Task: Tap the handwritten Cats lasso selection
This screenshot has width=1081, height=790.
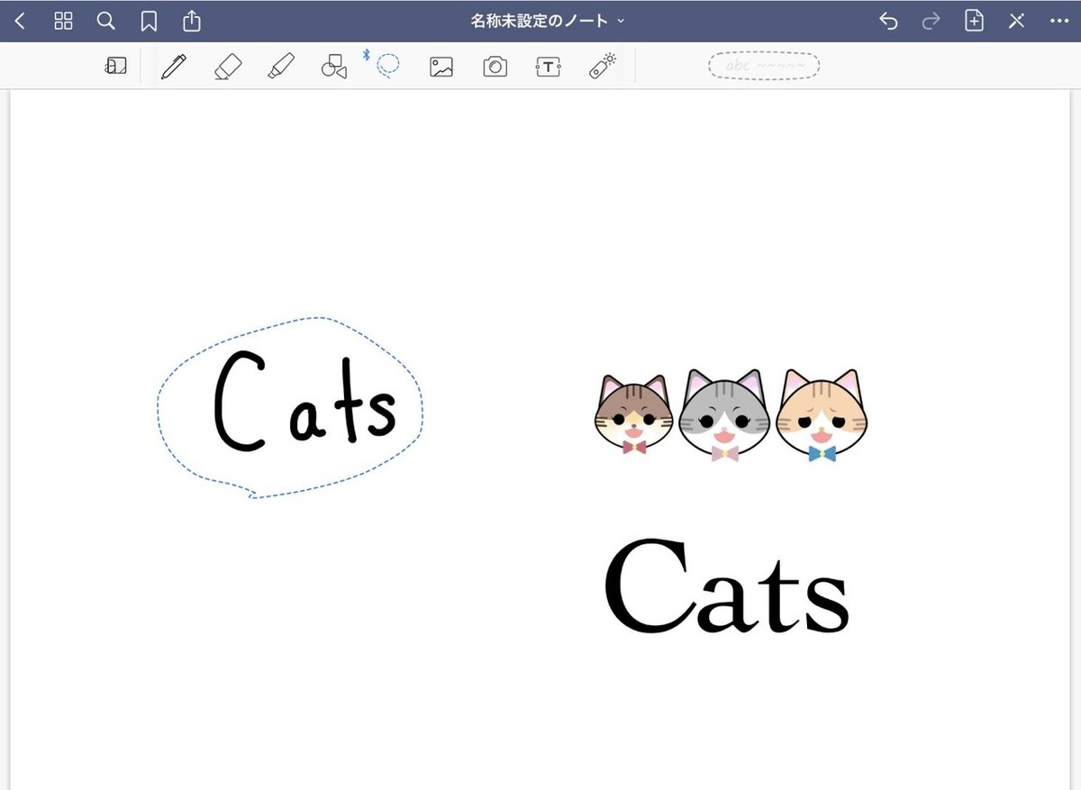Action: pyautogui.click(x=290, y=407)
